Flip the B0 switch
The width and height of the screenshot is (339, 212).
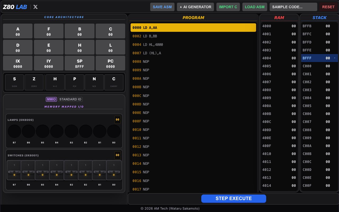[x=114, y=170]
